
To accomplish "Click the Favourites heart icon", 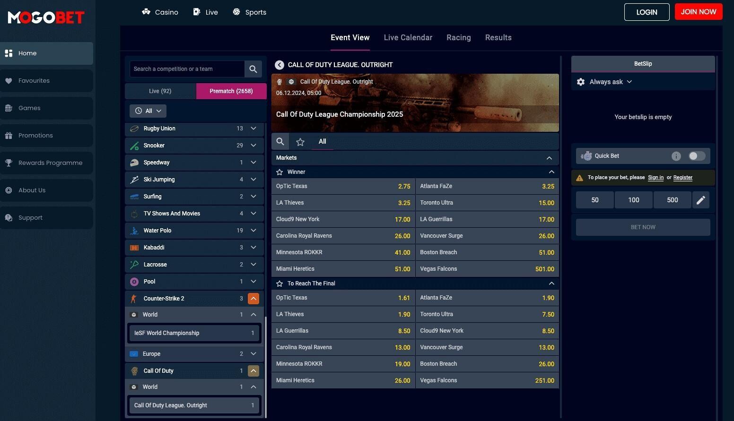I will tap(9, 81).
